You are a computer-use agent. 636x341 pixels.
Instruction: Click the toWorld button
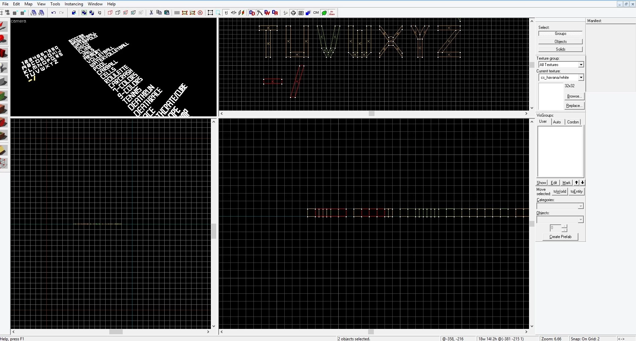(560, 191)
